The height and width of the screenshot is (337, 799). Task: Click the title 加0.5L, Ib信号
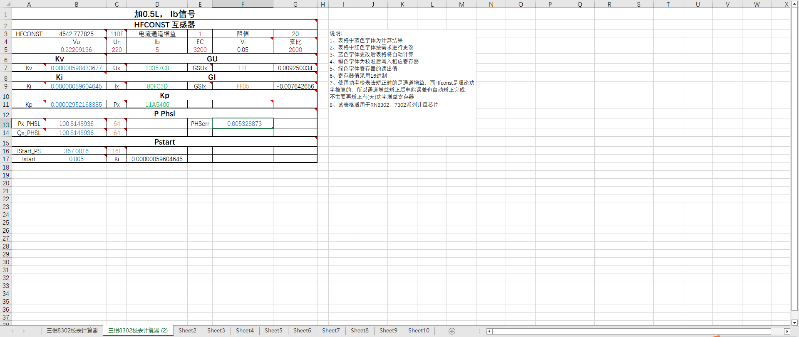click(x=164, y=14)
